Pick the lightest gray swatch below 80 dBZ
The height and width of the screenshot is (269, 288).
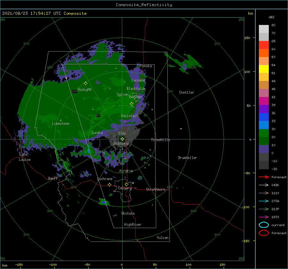click(264, 29)
